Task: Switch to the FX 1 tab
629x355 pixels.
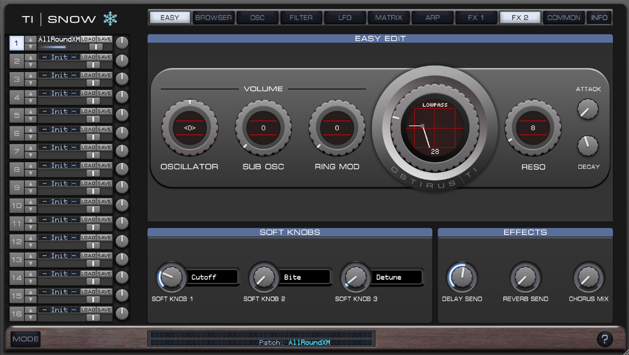Action: [x=476, y=18]
